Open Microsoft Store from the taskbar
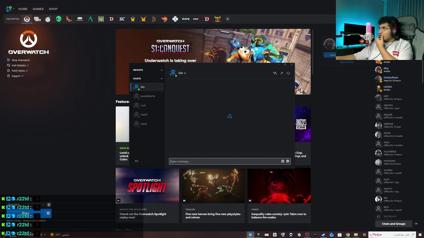424x238 pixels. tap(340, 235)
